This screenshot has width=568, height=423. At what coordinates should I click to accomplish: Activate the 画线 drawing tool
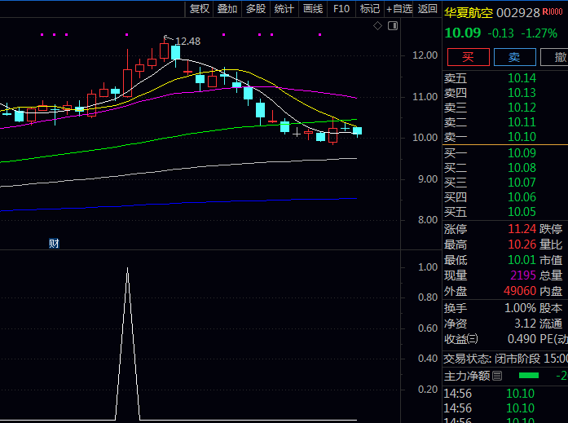pos(313,9)
